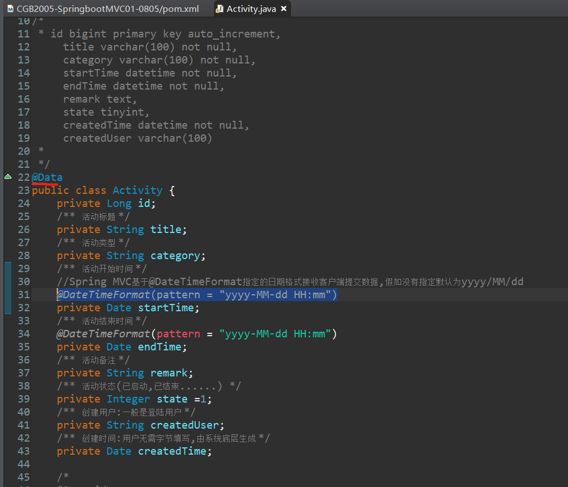Click the Spring MVC comment on line 30
Screen dimensions: 568x487
point(290,282)
